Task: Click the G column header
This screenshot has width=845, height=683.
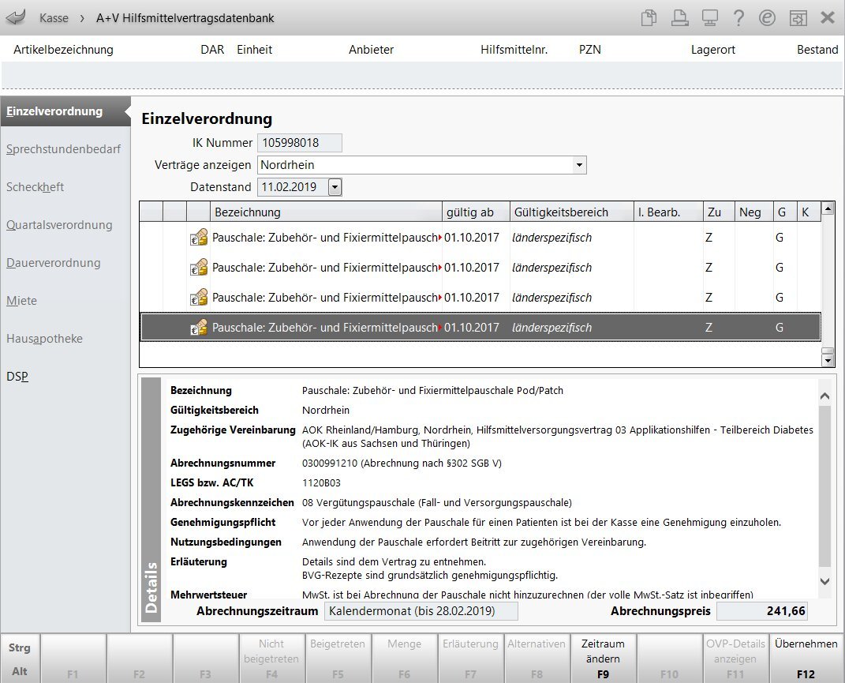Action: coord(784,212)
